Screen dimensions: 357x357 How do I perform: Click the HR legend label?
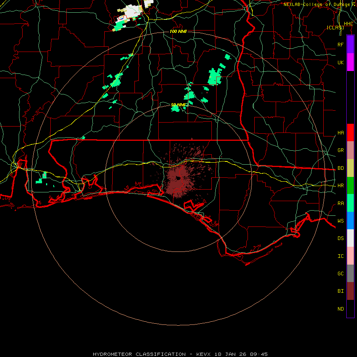click(x=340, y=186)
